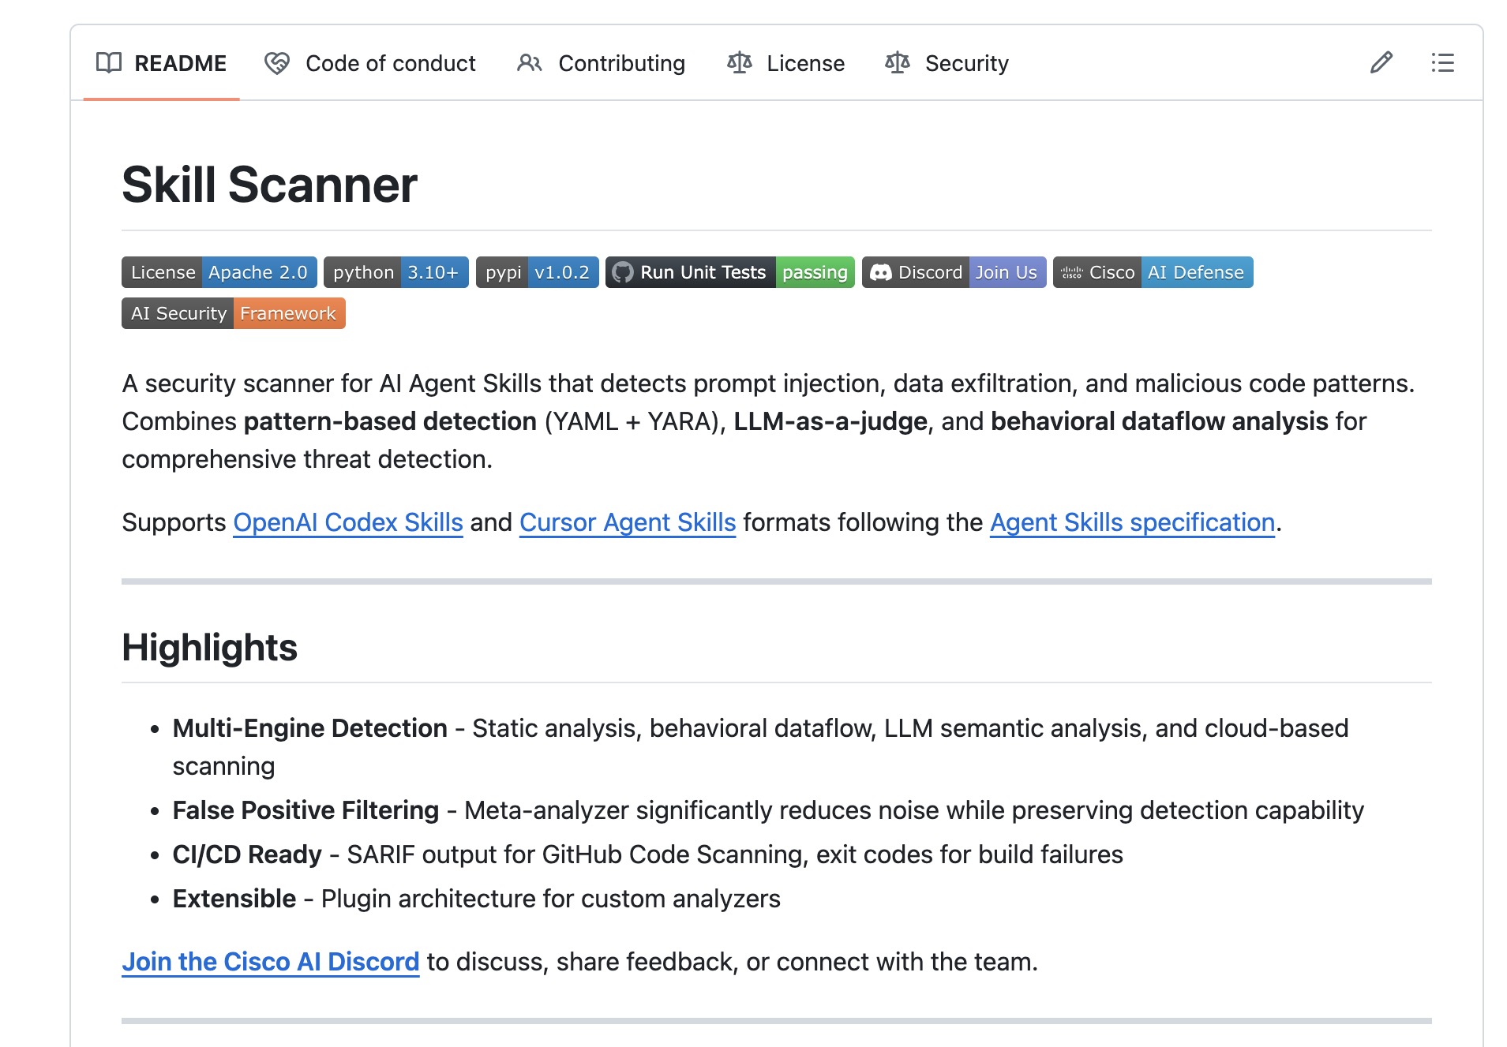Switch to the Contributing tab
The image size is (1507, 1047).
(x=620, y=63)
